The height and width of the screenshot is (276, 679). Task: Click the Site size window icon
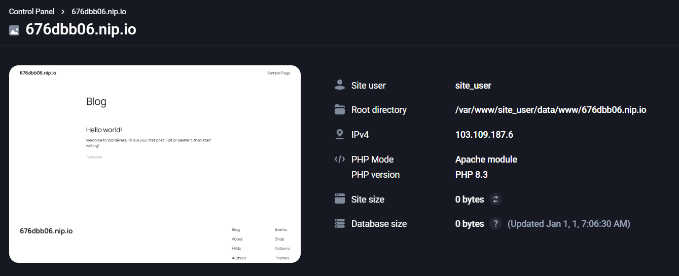tap(340, 199)
